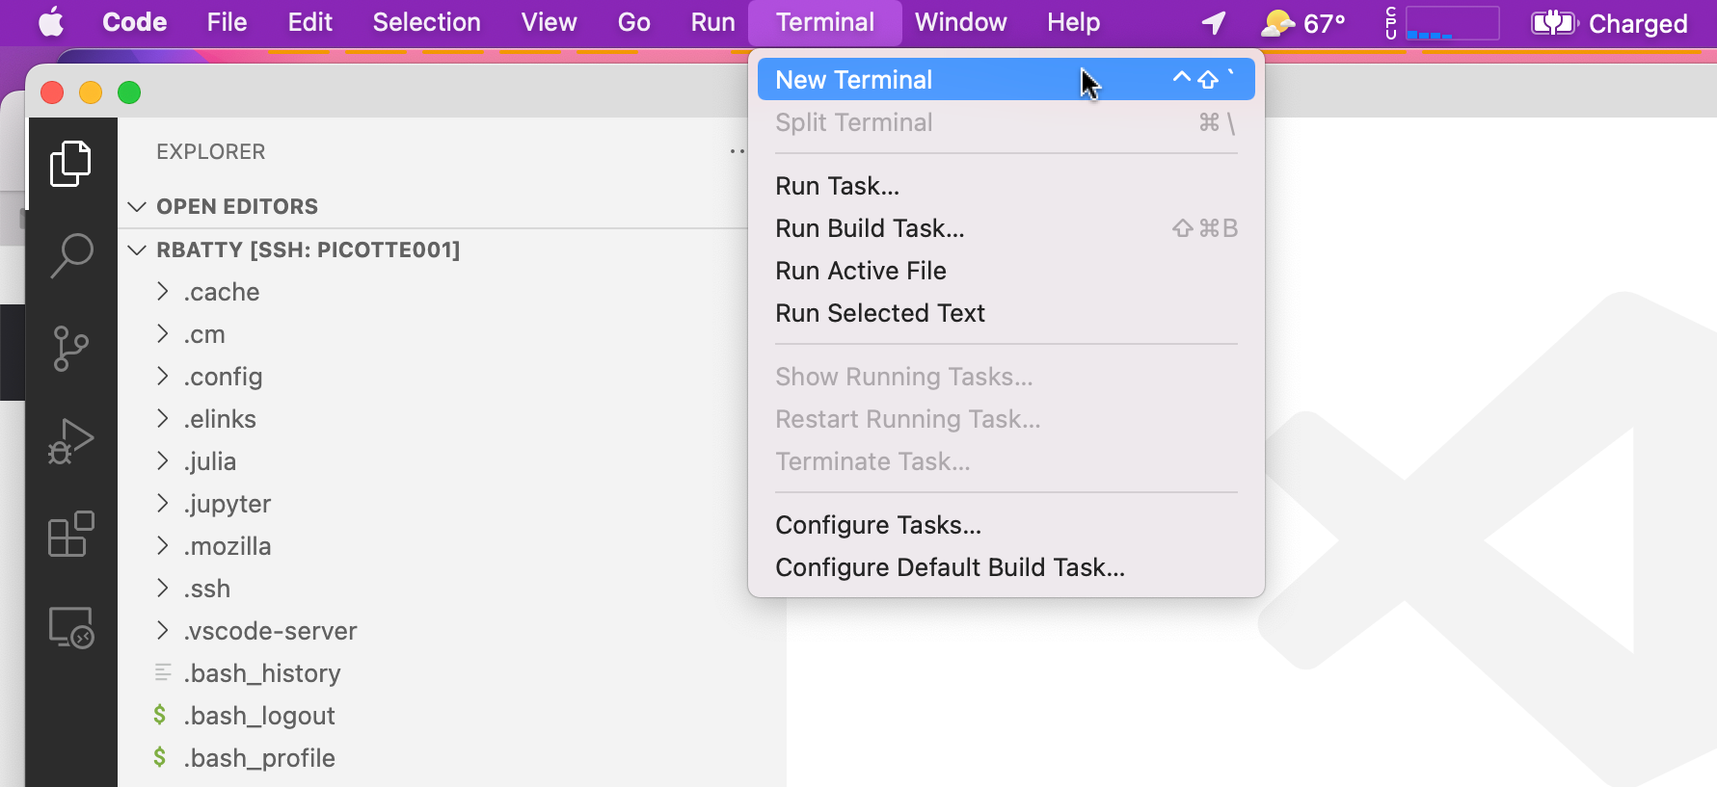
Task: Click the EXPLORER panel title
Action: (x=210, y=151)
